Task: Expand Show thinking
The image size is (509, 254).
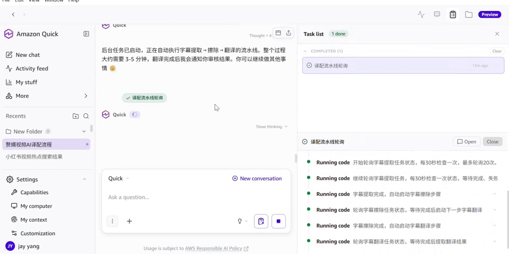Action: point(271,126)
